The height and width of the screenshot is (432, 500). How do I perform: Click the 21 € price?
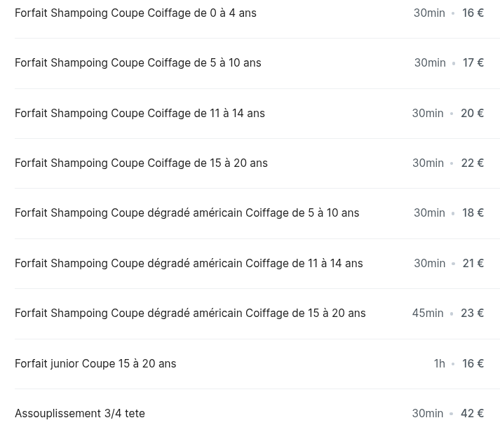pyautogui.click(x=473, y=263)
